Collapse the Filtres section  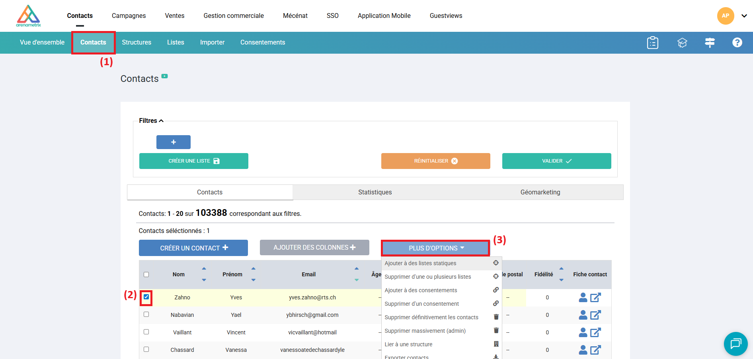coord(151,121)
